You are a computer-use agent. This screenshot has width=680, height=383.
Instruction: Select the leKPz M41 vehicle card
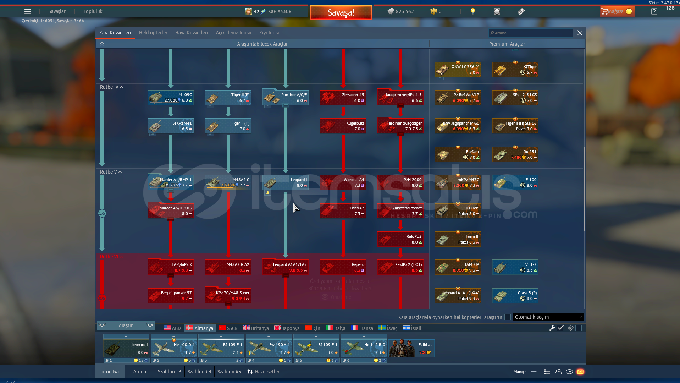pos(171,126)
